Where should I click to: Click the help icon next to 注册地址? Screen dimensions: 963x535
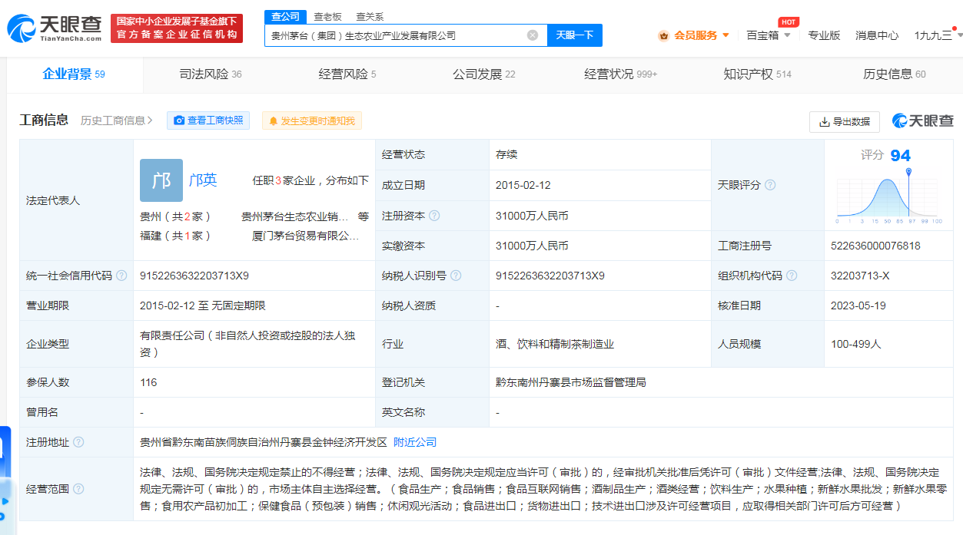coord(78,442)
